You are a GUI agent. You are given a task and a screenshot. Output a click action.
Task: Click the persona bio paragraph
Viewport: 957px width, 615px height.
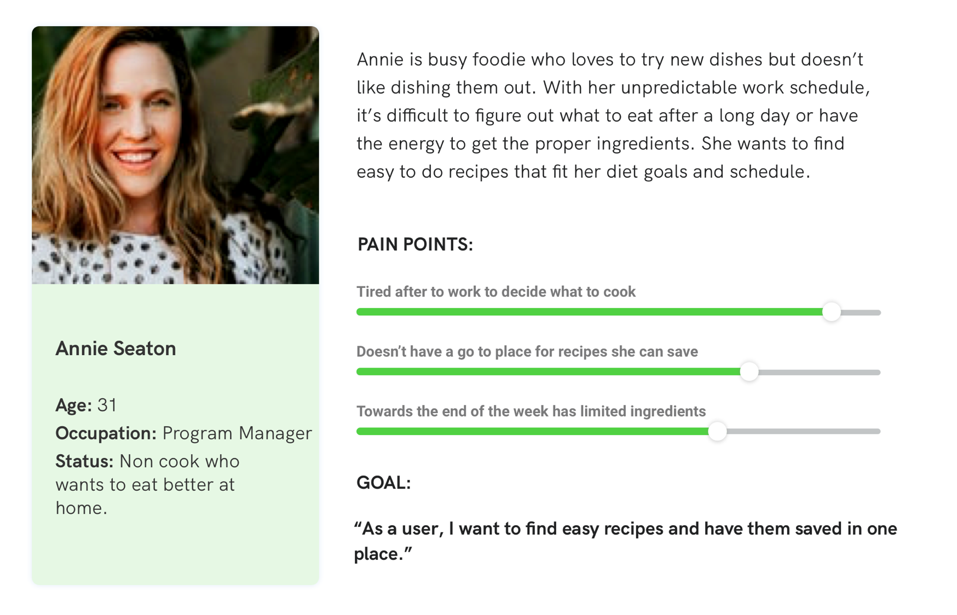613,115
